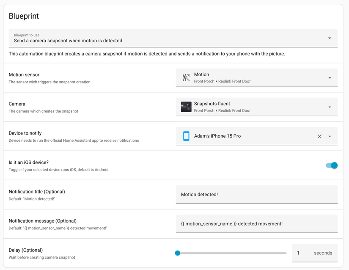Click the blueprint dropdown caret icon

click(330, 39)
